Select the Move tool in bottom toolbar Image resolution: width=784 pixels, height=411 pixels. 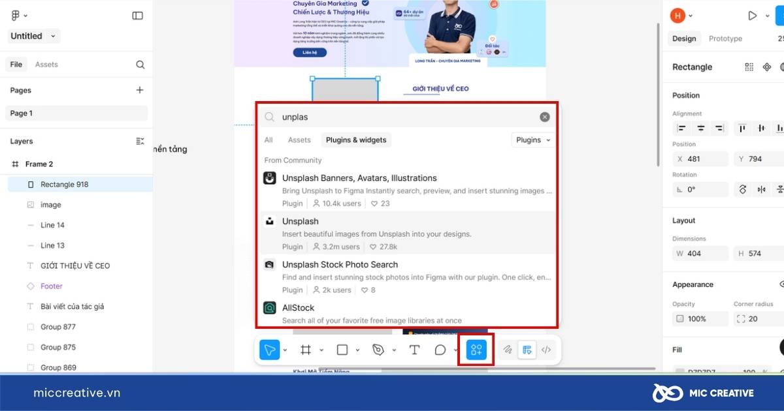(269, 350)
